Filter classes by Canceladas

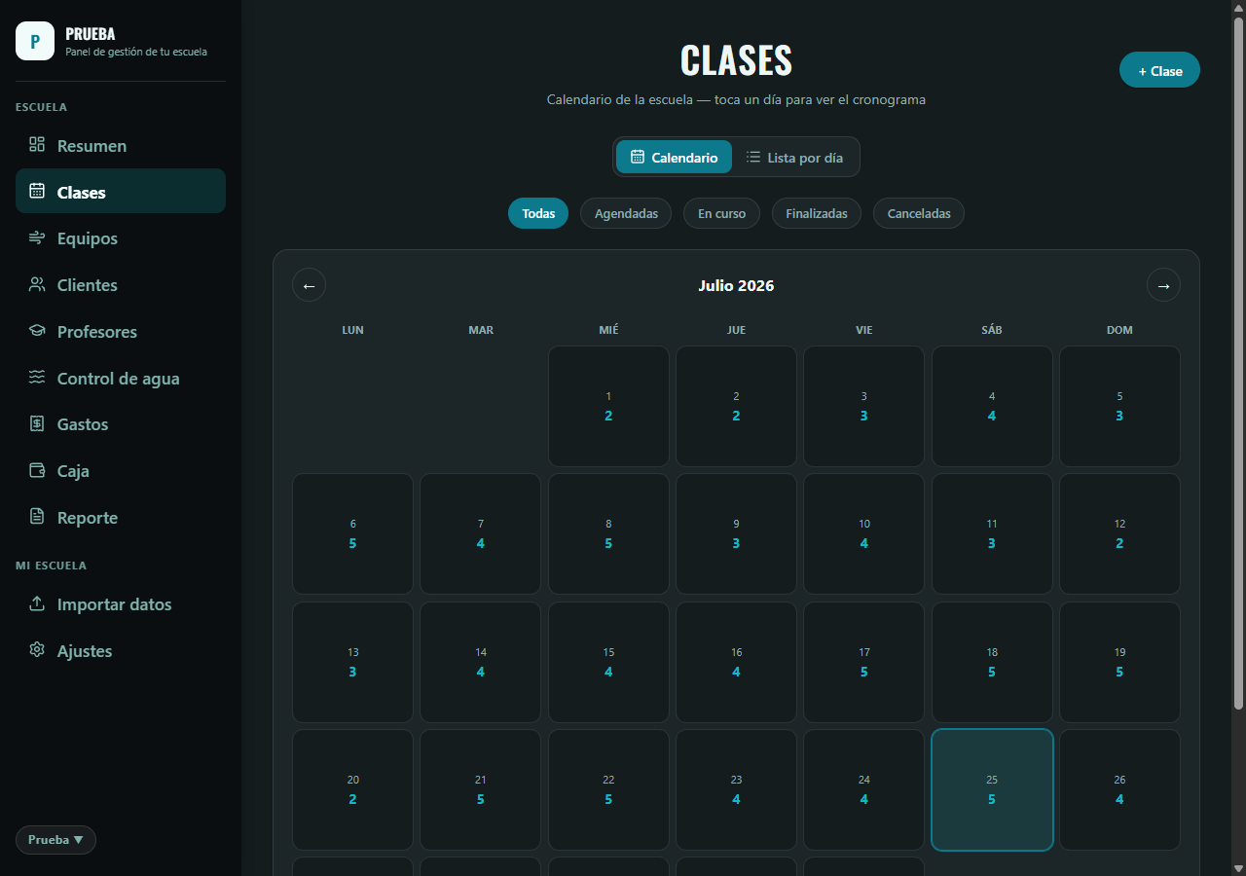tap(919, 213)
